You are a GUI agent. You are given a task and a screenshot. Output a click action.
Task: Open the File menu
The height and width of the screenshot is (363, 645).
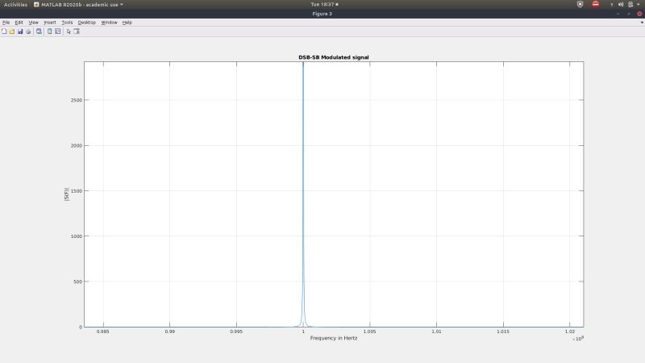[x=6, y=23]
